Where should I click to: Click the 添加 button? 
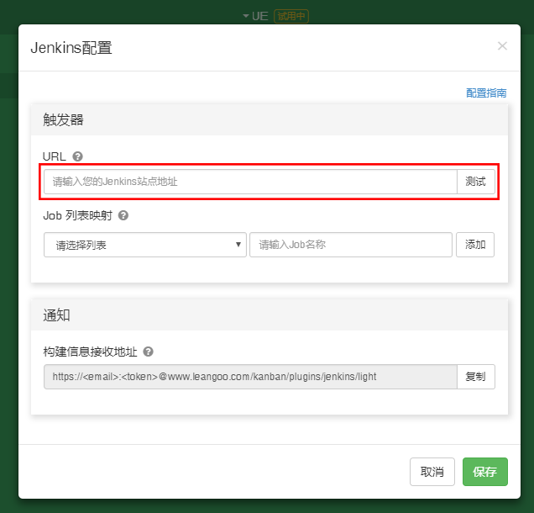click(x=475, y=245)
